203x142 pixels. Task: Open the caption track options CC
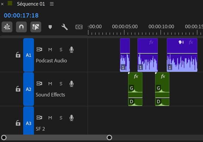tap(79, 27)
